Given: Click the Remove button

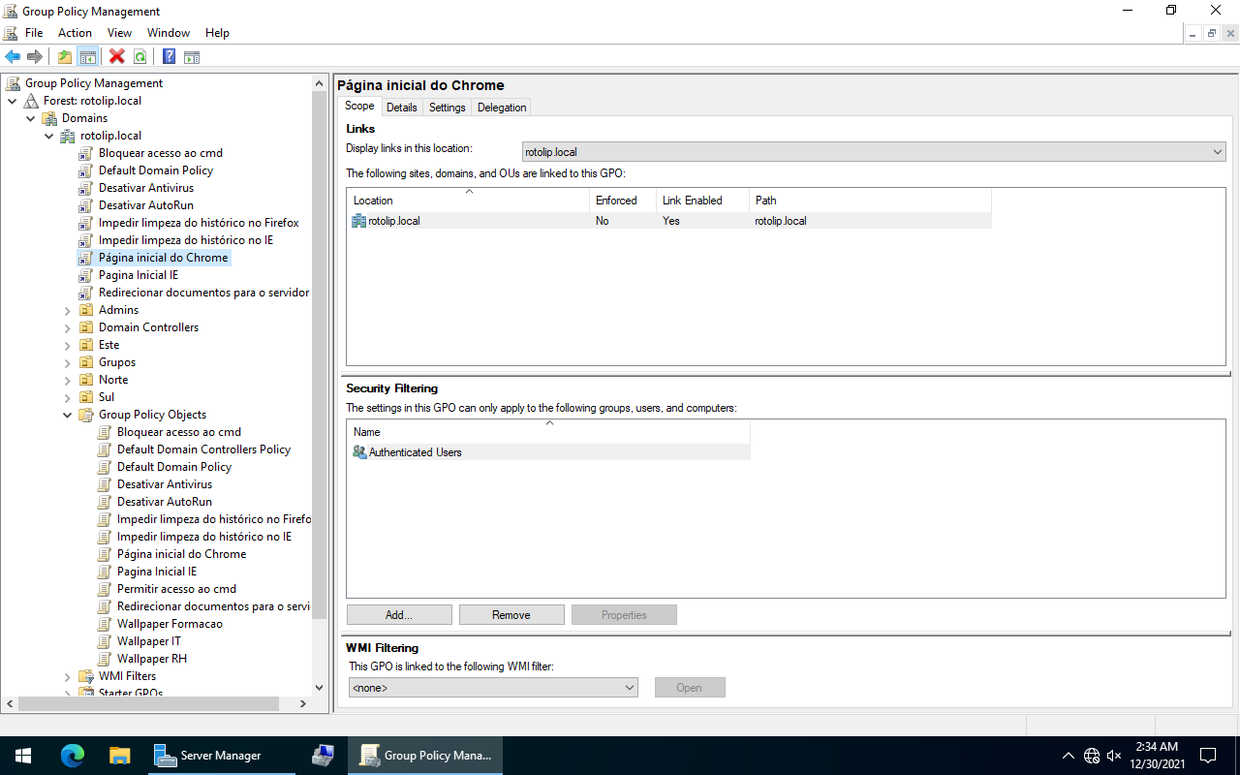Looking at the screenshot, I should [511, 615].
